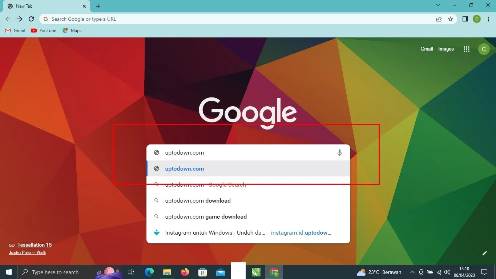Open the weather widget 23°C Berawan
Screen dimensions: 496x279
(x=379, y=272)
